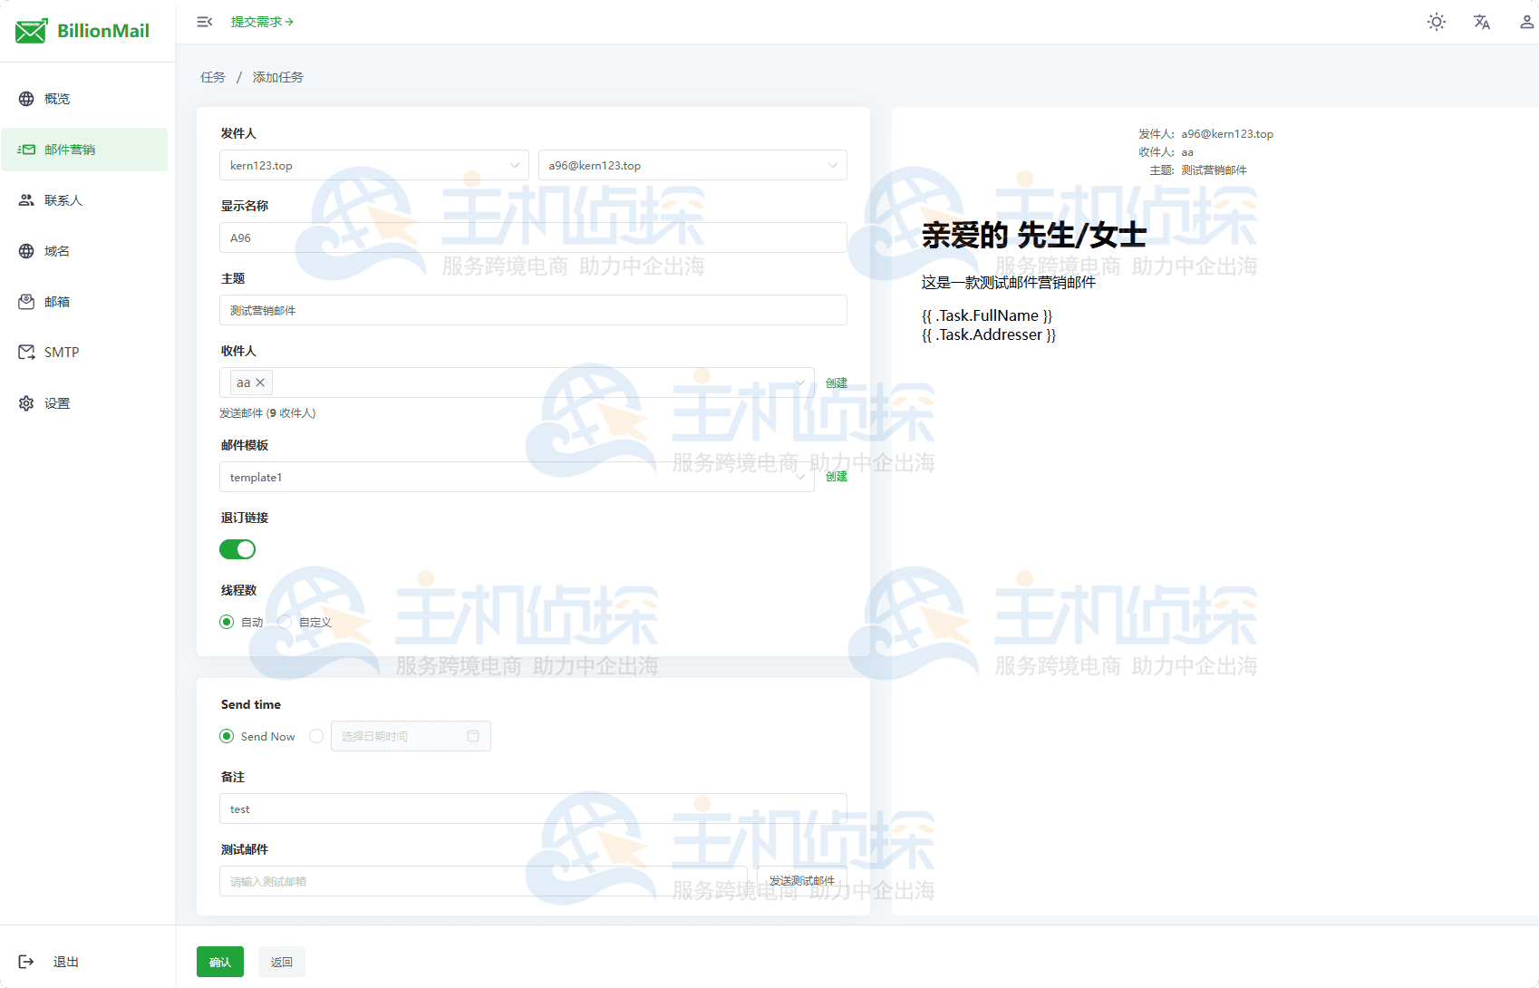Open the 概览 overview section
Screen dimensions: 1539x988
coord(55,98)
